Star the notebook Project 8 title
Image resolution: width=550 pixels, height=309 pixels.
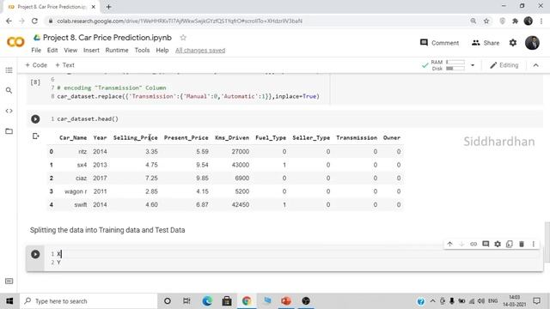[183, 38]
